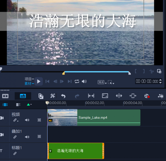The width and height of the screenshot is (166, 161).
Task: Play the preview video
Action: (39, 81)
